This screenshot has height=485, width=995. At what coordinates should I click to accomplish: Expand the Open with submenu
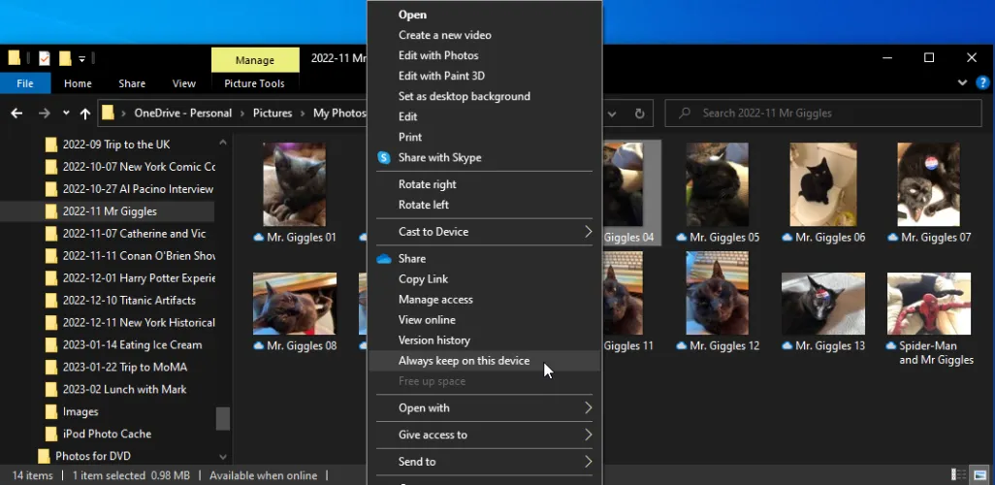[485, 408]
